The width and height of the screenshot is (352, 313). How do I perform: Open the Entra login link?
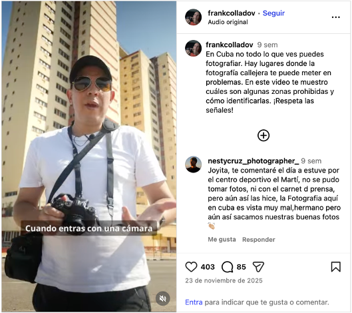tap(194, 302)
